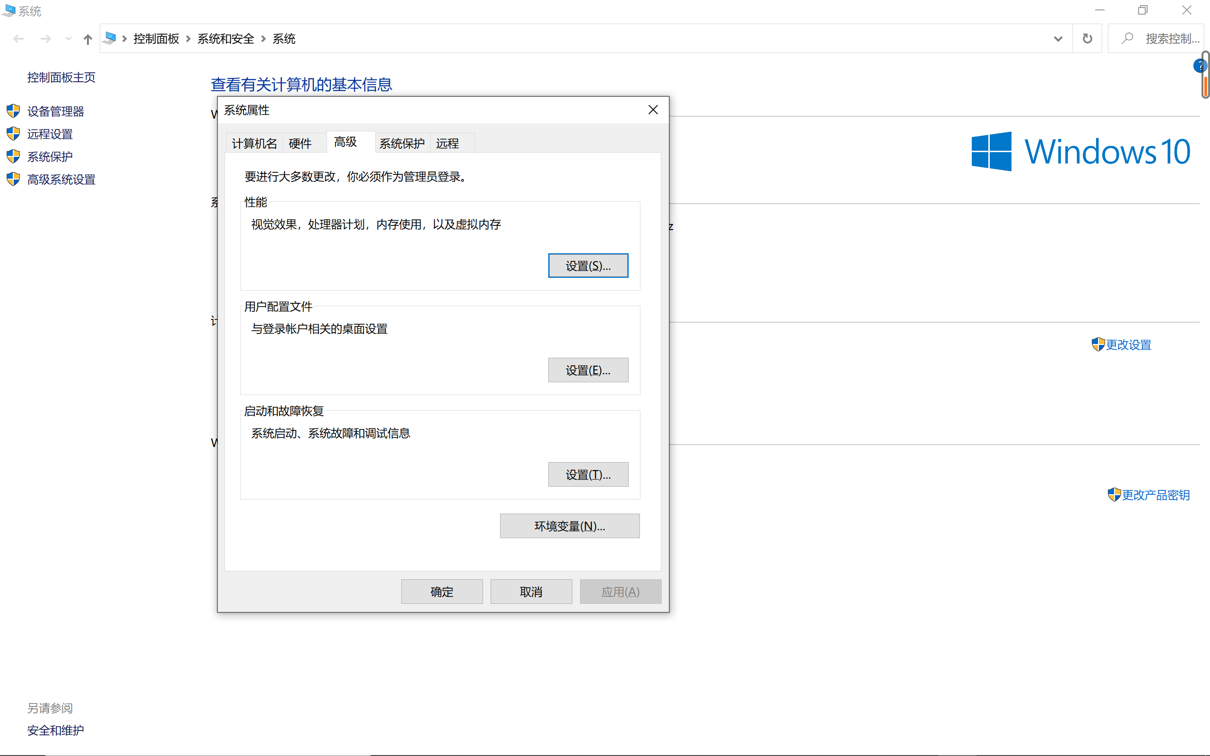Click the 设置(S) performance button
The image size is (1210, 756).
[x=588, y=266]
